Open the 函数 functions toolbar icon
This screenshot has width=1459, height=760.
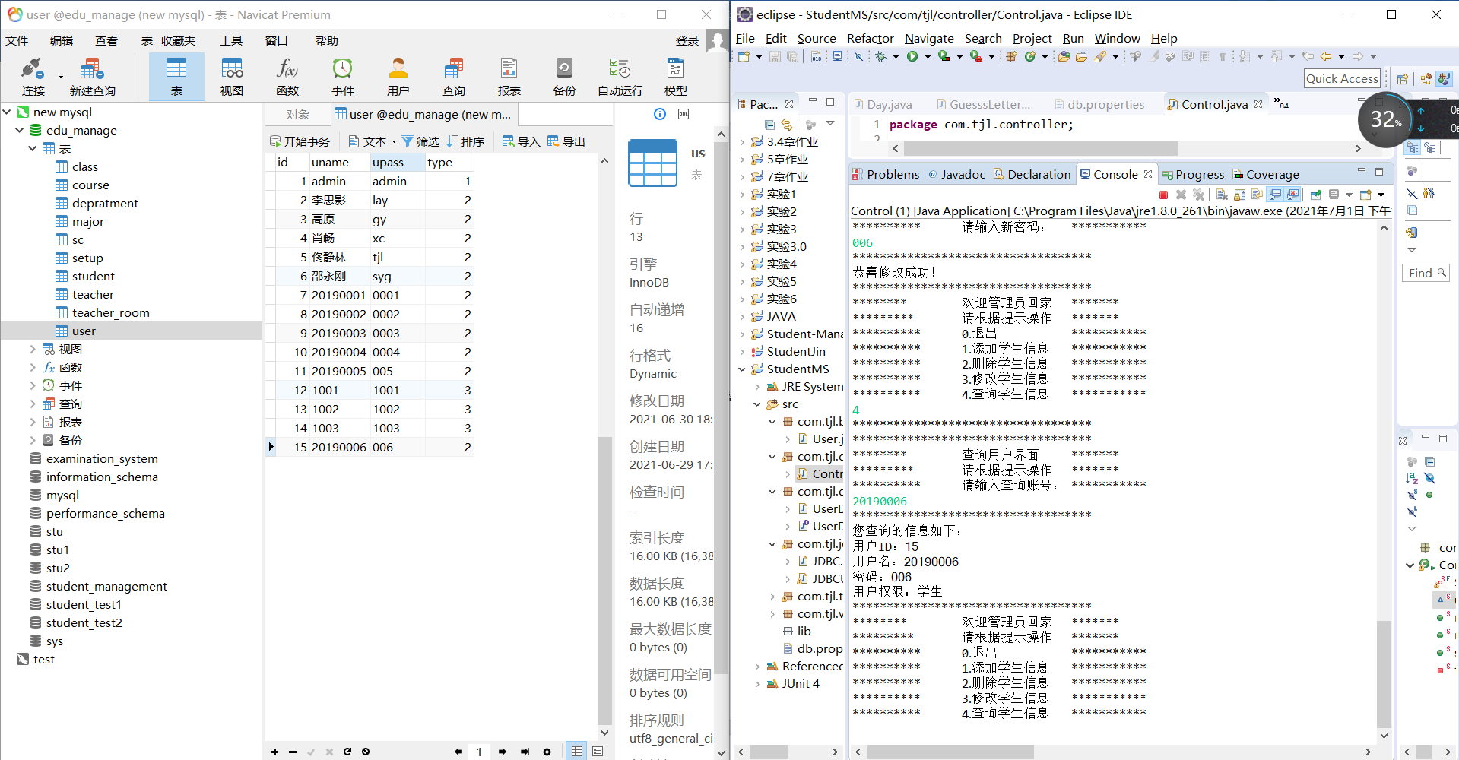point(287,76)
